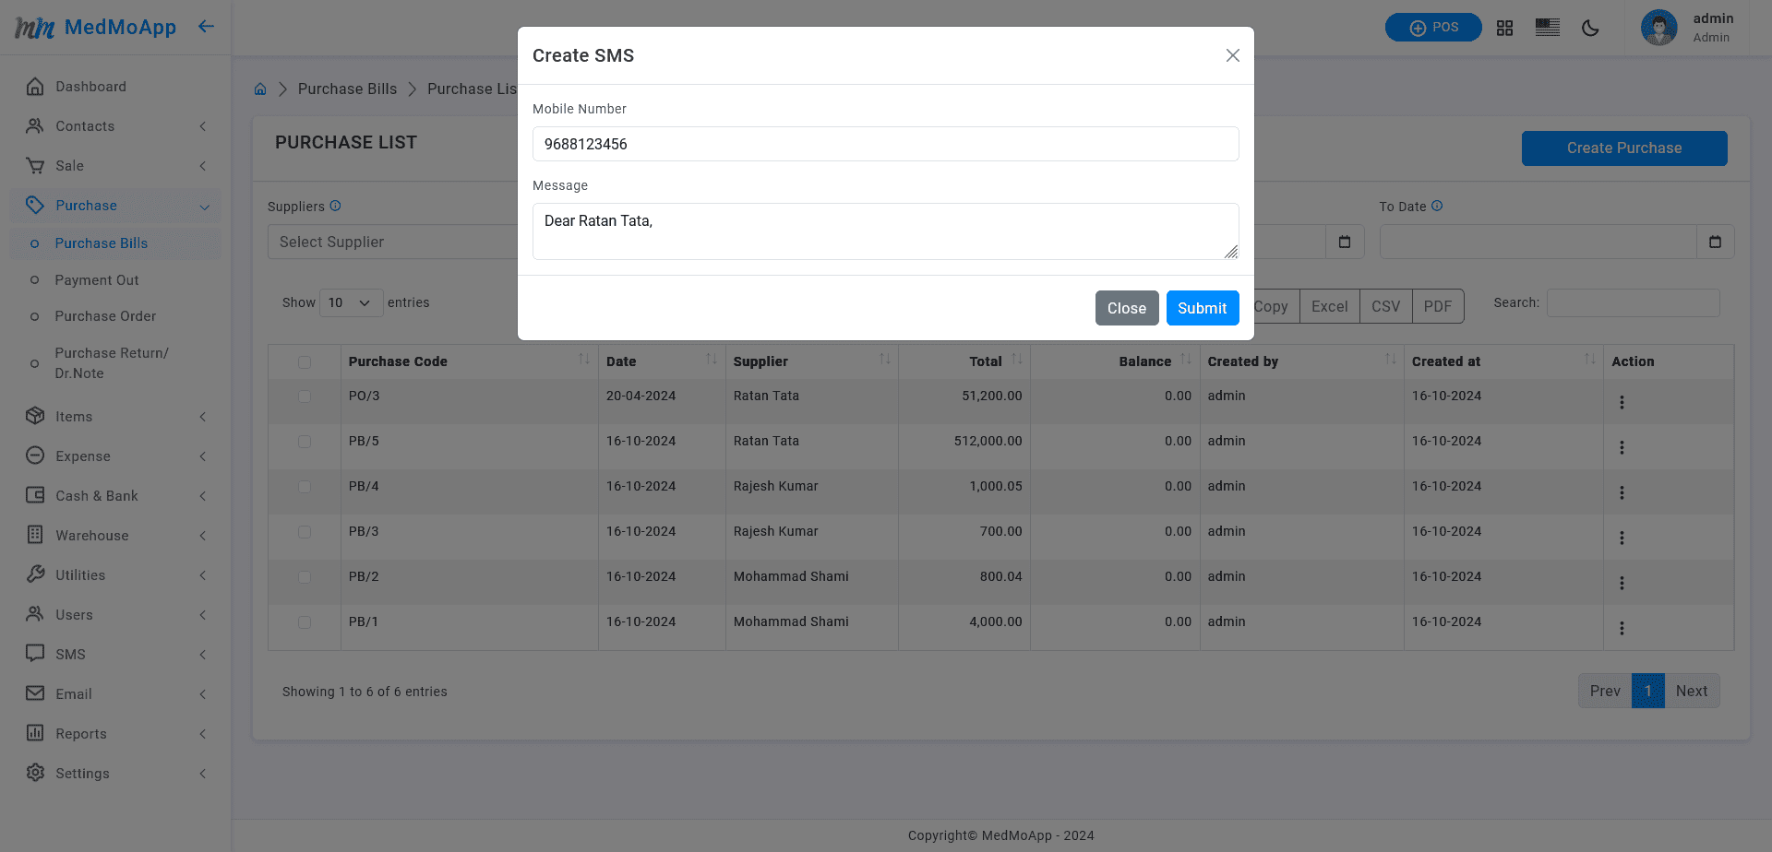Check the PB/2 row checkbox

point(305,577)
